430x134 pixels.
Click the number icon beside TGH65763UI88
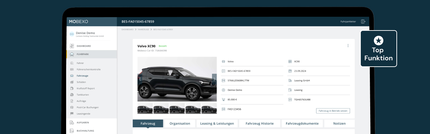coord(290,99)
